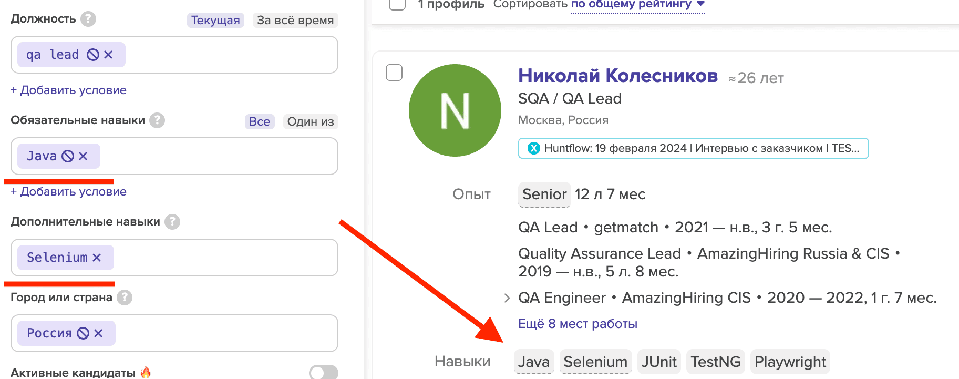Screen dimensions: 959x379
Task: Expand the QA Engineer AmazingHiring CIS entry
Action: click(x=507, y=298)
